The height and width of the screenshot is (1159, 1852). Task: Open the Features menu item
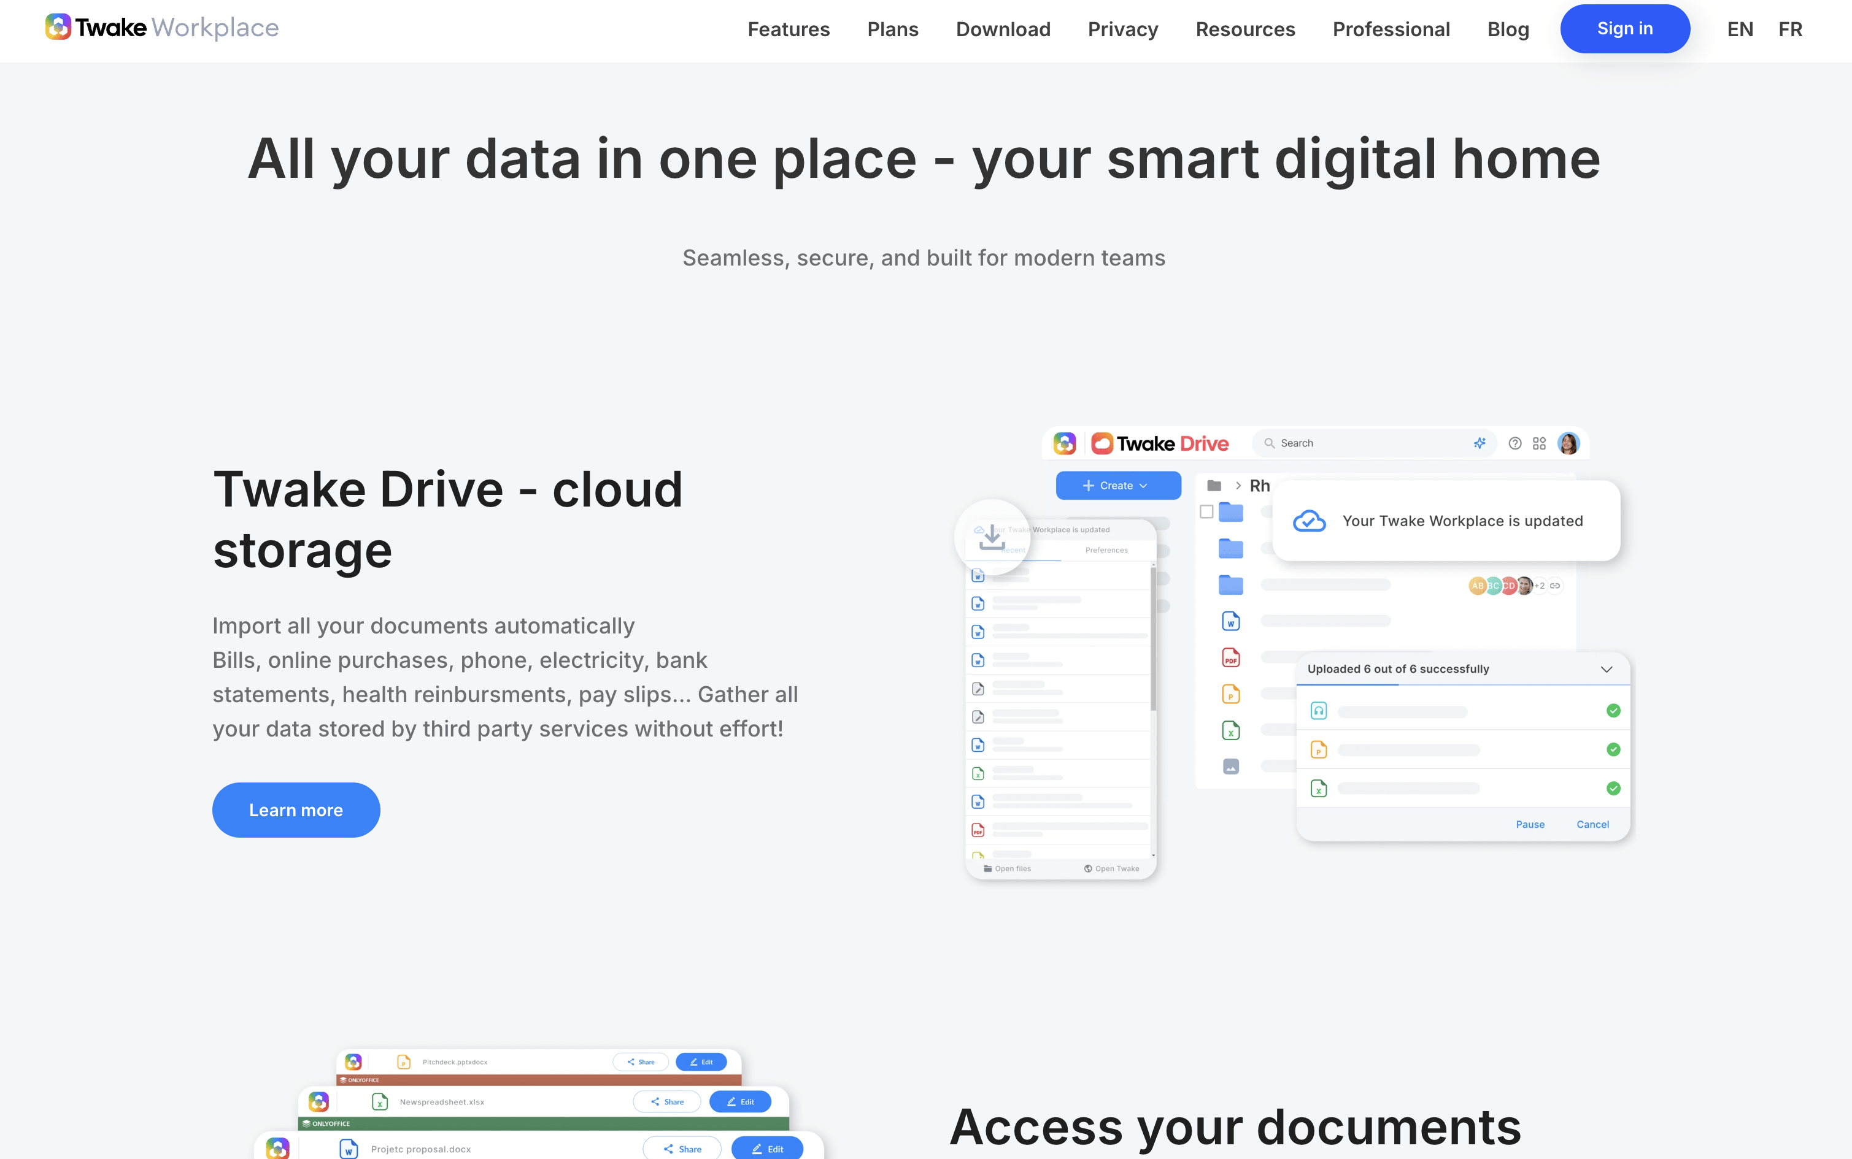click(789, 29)
